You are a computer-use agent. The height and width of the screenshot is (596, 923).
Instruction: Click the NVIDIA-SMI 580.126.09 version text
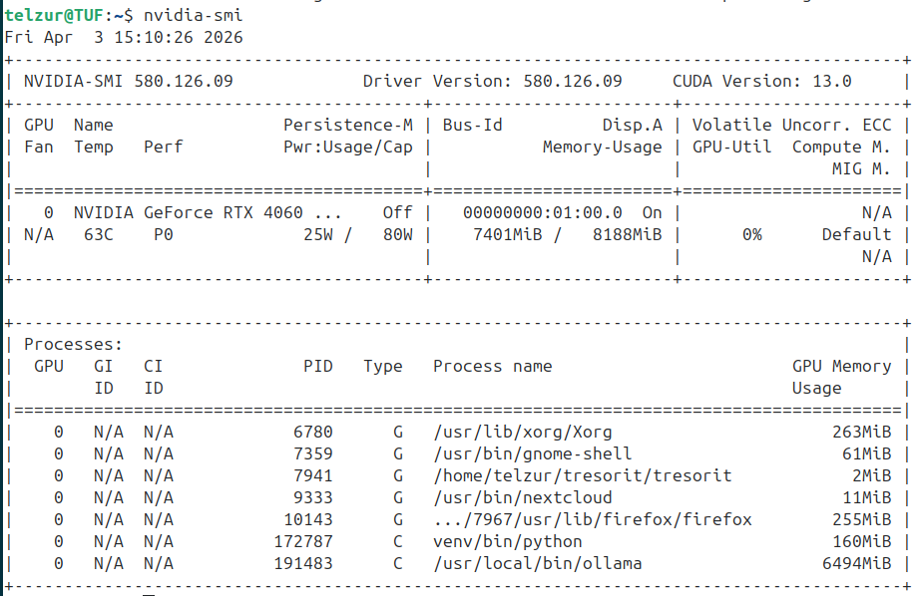(128, 81)
